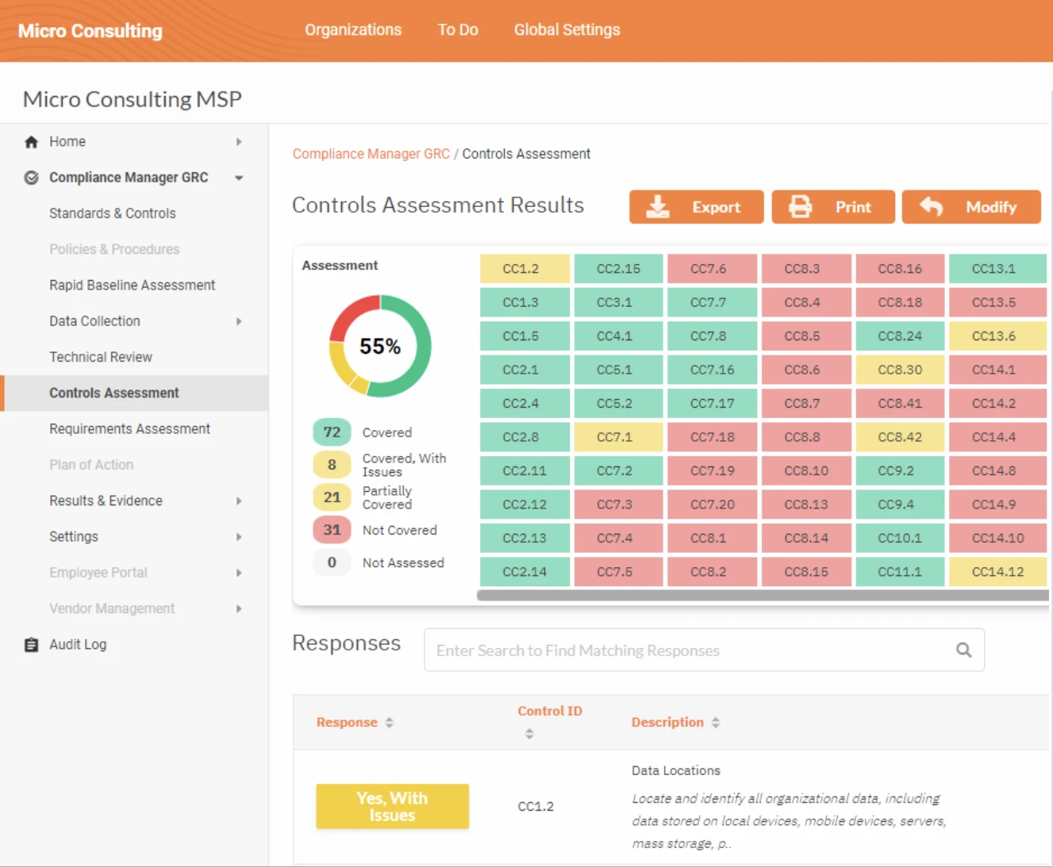Expand the Results & Evidence submenu arrow
This screenshot has height=867, width=1053.
coord(239,501)
